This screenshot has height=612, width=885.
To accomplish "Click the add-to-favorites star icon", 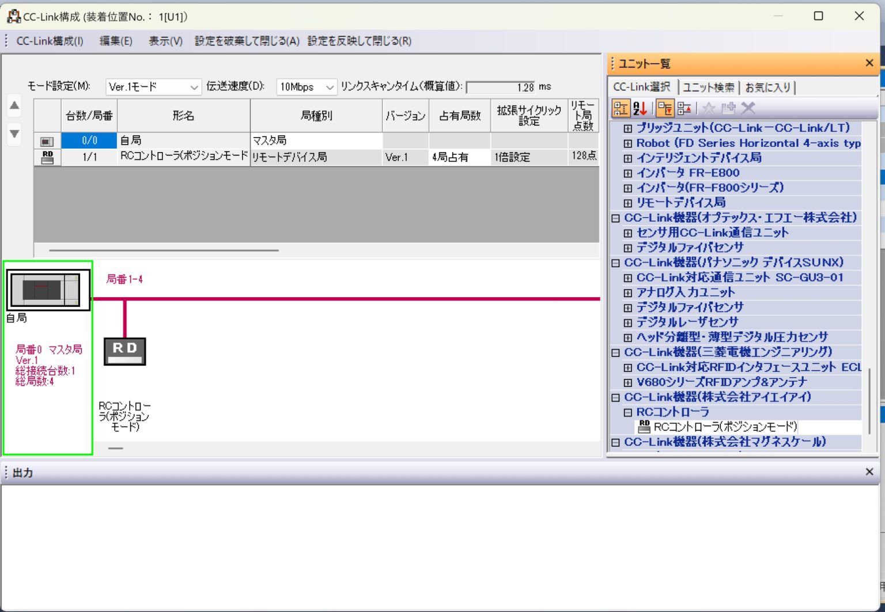I will point(708,108).
